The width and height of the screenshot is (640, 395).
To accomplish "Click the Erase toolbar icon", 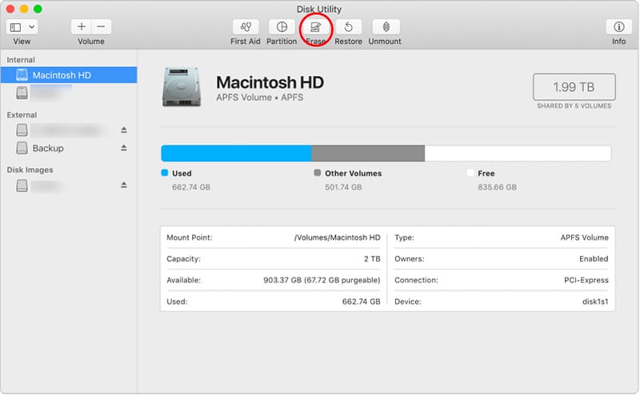I will [315, 27].
